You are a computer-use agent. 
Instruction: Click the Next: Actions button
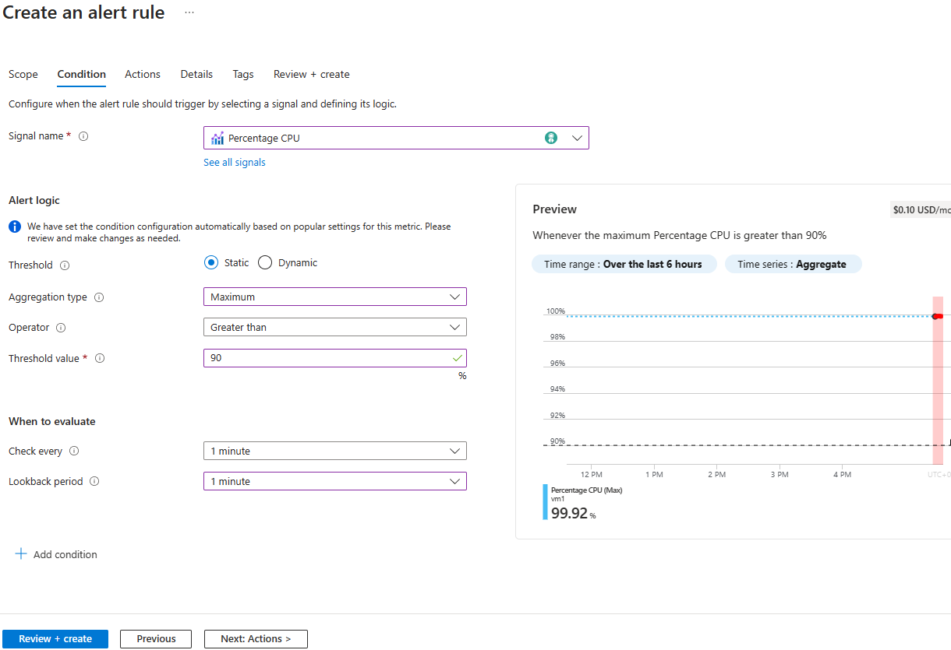click(256, 638)
